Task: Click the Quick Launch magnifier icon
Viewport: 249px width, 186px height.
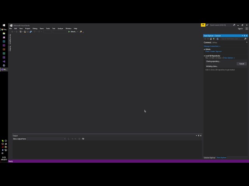Action: click(x=234, y=25)
